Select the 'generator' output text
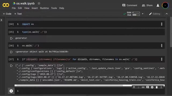172x96 pixels. coord(21,38)
